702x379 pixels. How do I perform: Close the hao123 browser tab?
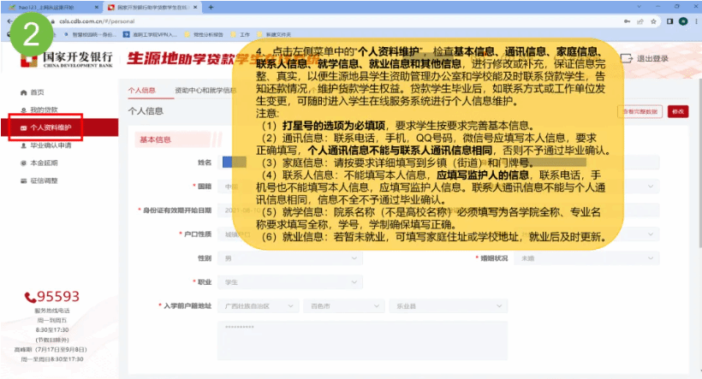[x=96, y=7]
